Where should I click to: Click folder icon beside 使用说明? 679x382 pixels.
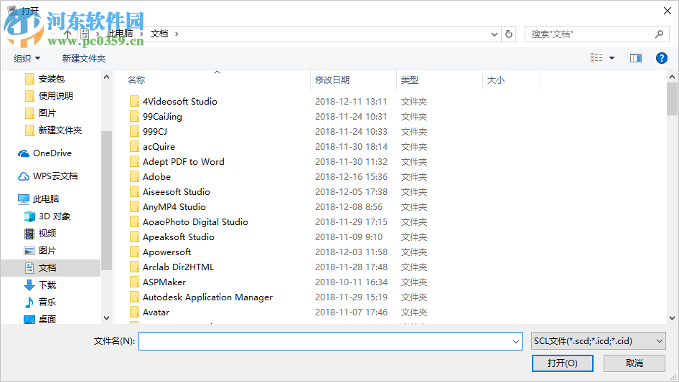tap(29, 95)
